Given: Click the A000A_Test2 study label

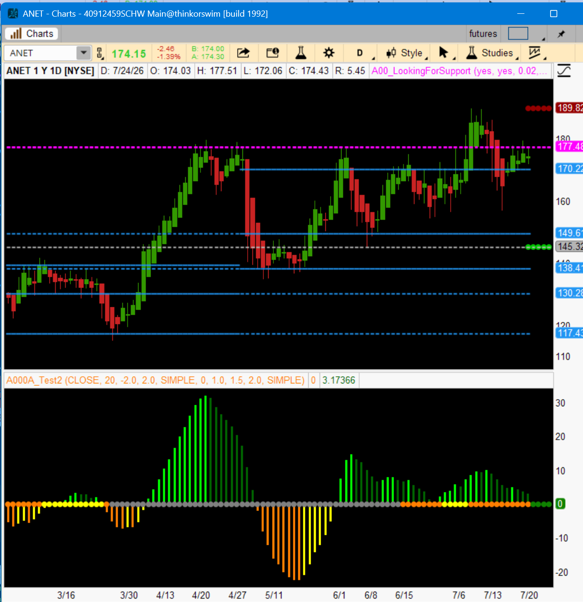Looking at the screenshot, I should point(155,380).
